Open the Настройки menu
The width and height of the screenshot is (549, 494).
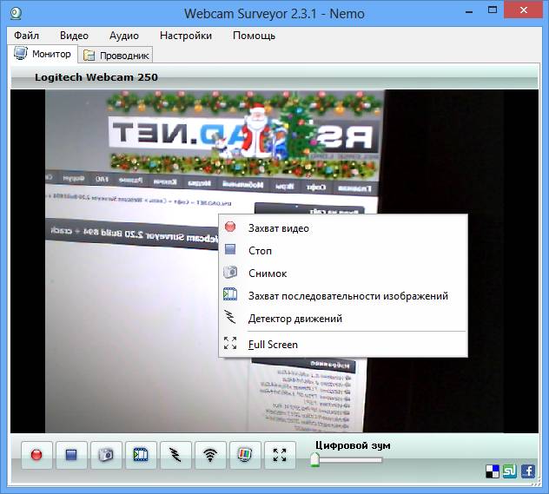click(x=186, y=36)
